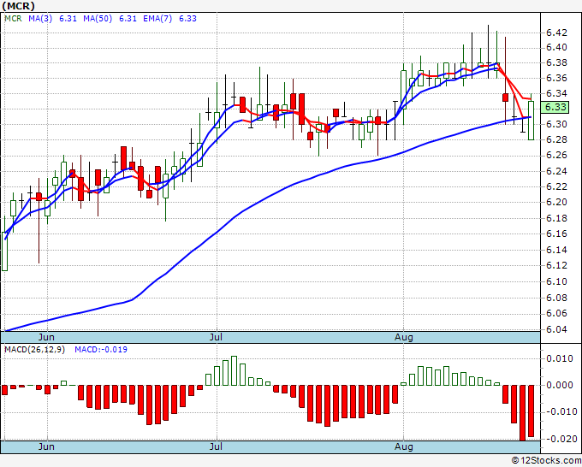
Task: Click the 6.33 value after EMA(7)
Action: tap(187, 19)
